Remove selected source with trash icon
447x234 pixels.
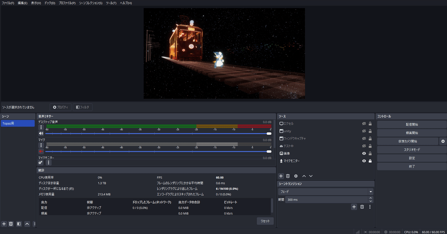288,176
